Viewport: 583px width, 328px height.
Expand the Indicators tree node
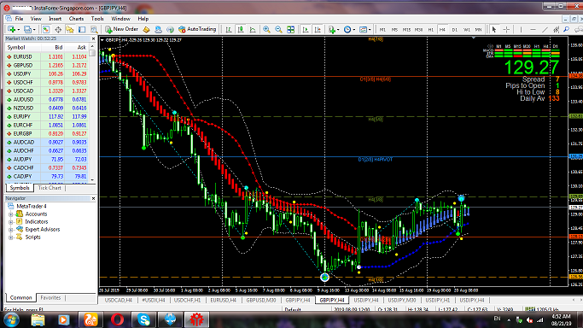(x=11, y=222)
